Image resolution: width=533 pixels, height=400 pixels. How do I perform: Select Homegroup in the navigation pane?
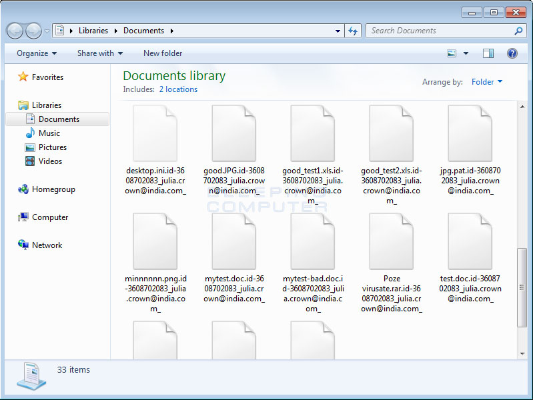(x=53, y=189)
